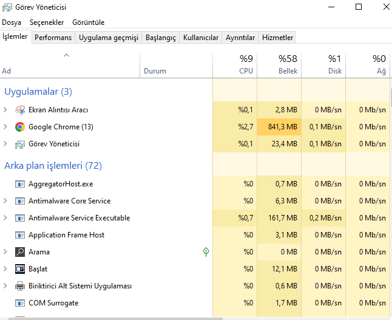Switch to the Performans tab
The height and width of the screenshot is (320, 392).
coord(53,38)
